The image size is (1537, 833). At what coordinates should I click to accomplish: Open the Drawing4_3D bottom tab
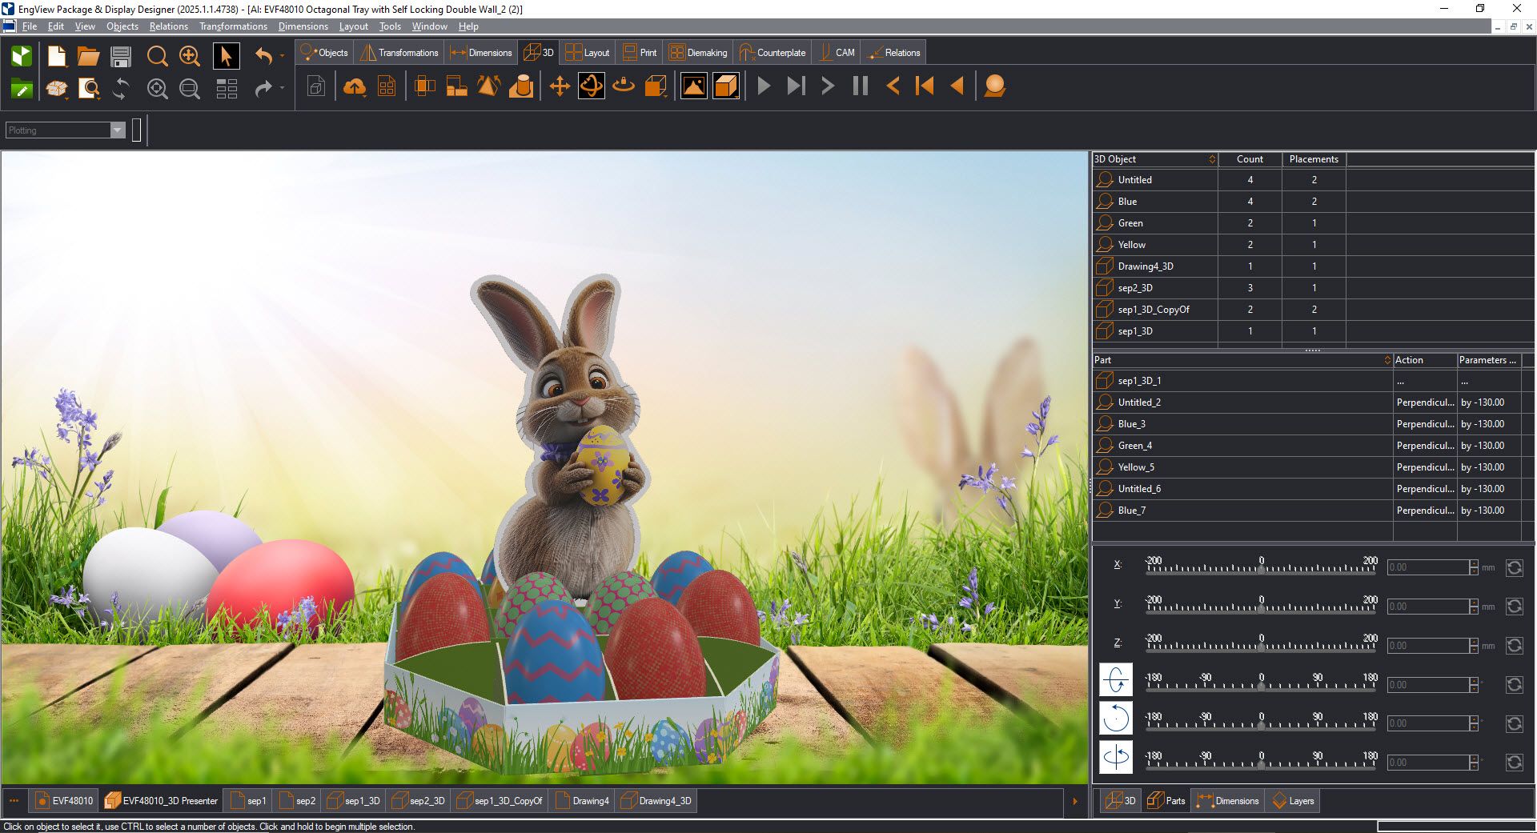point(656,800)
